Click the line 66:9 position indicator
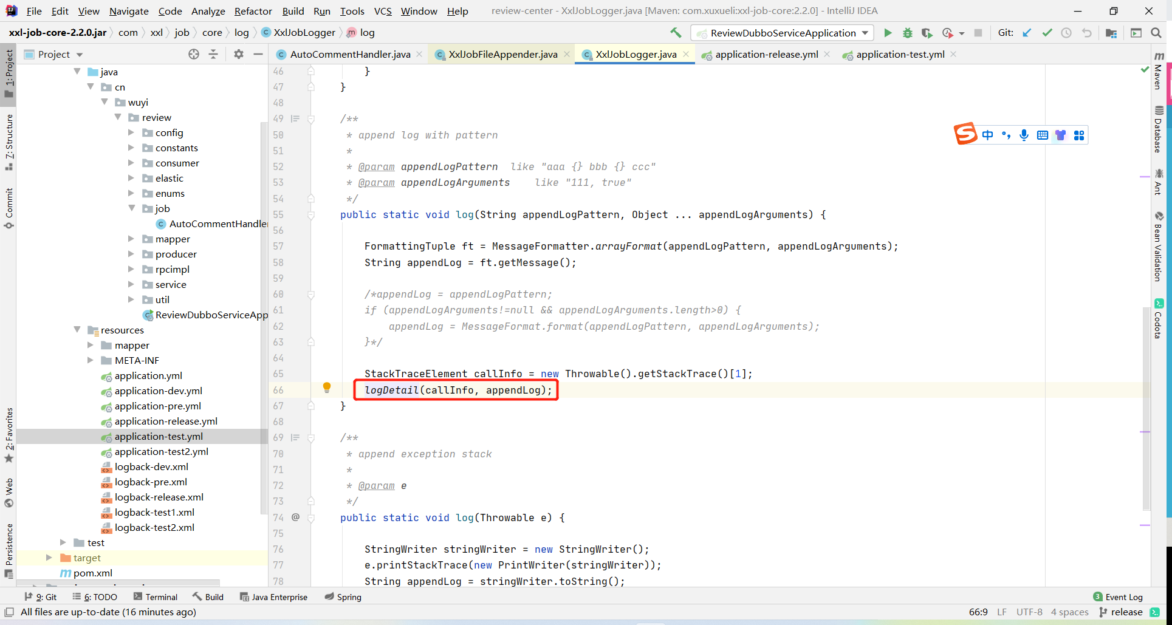 click(x=979, y=612)
